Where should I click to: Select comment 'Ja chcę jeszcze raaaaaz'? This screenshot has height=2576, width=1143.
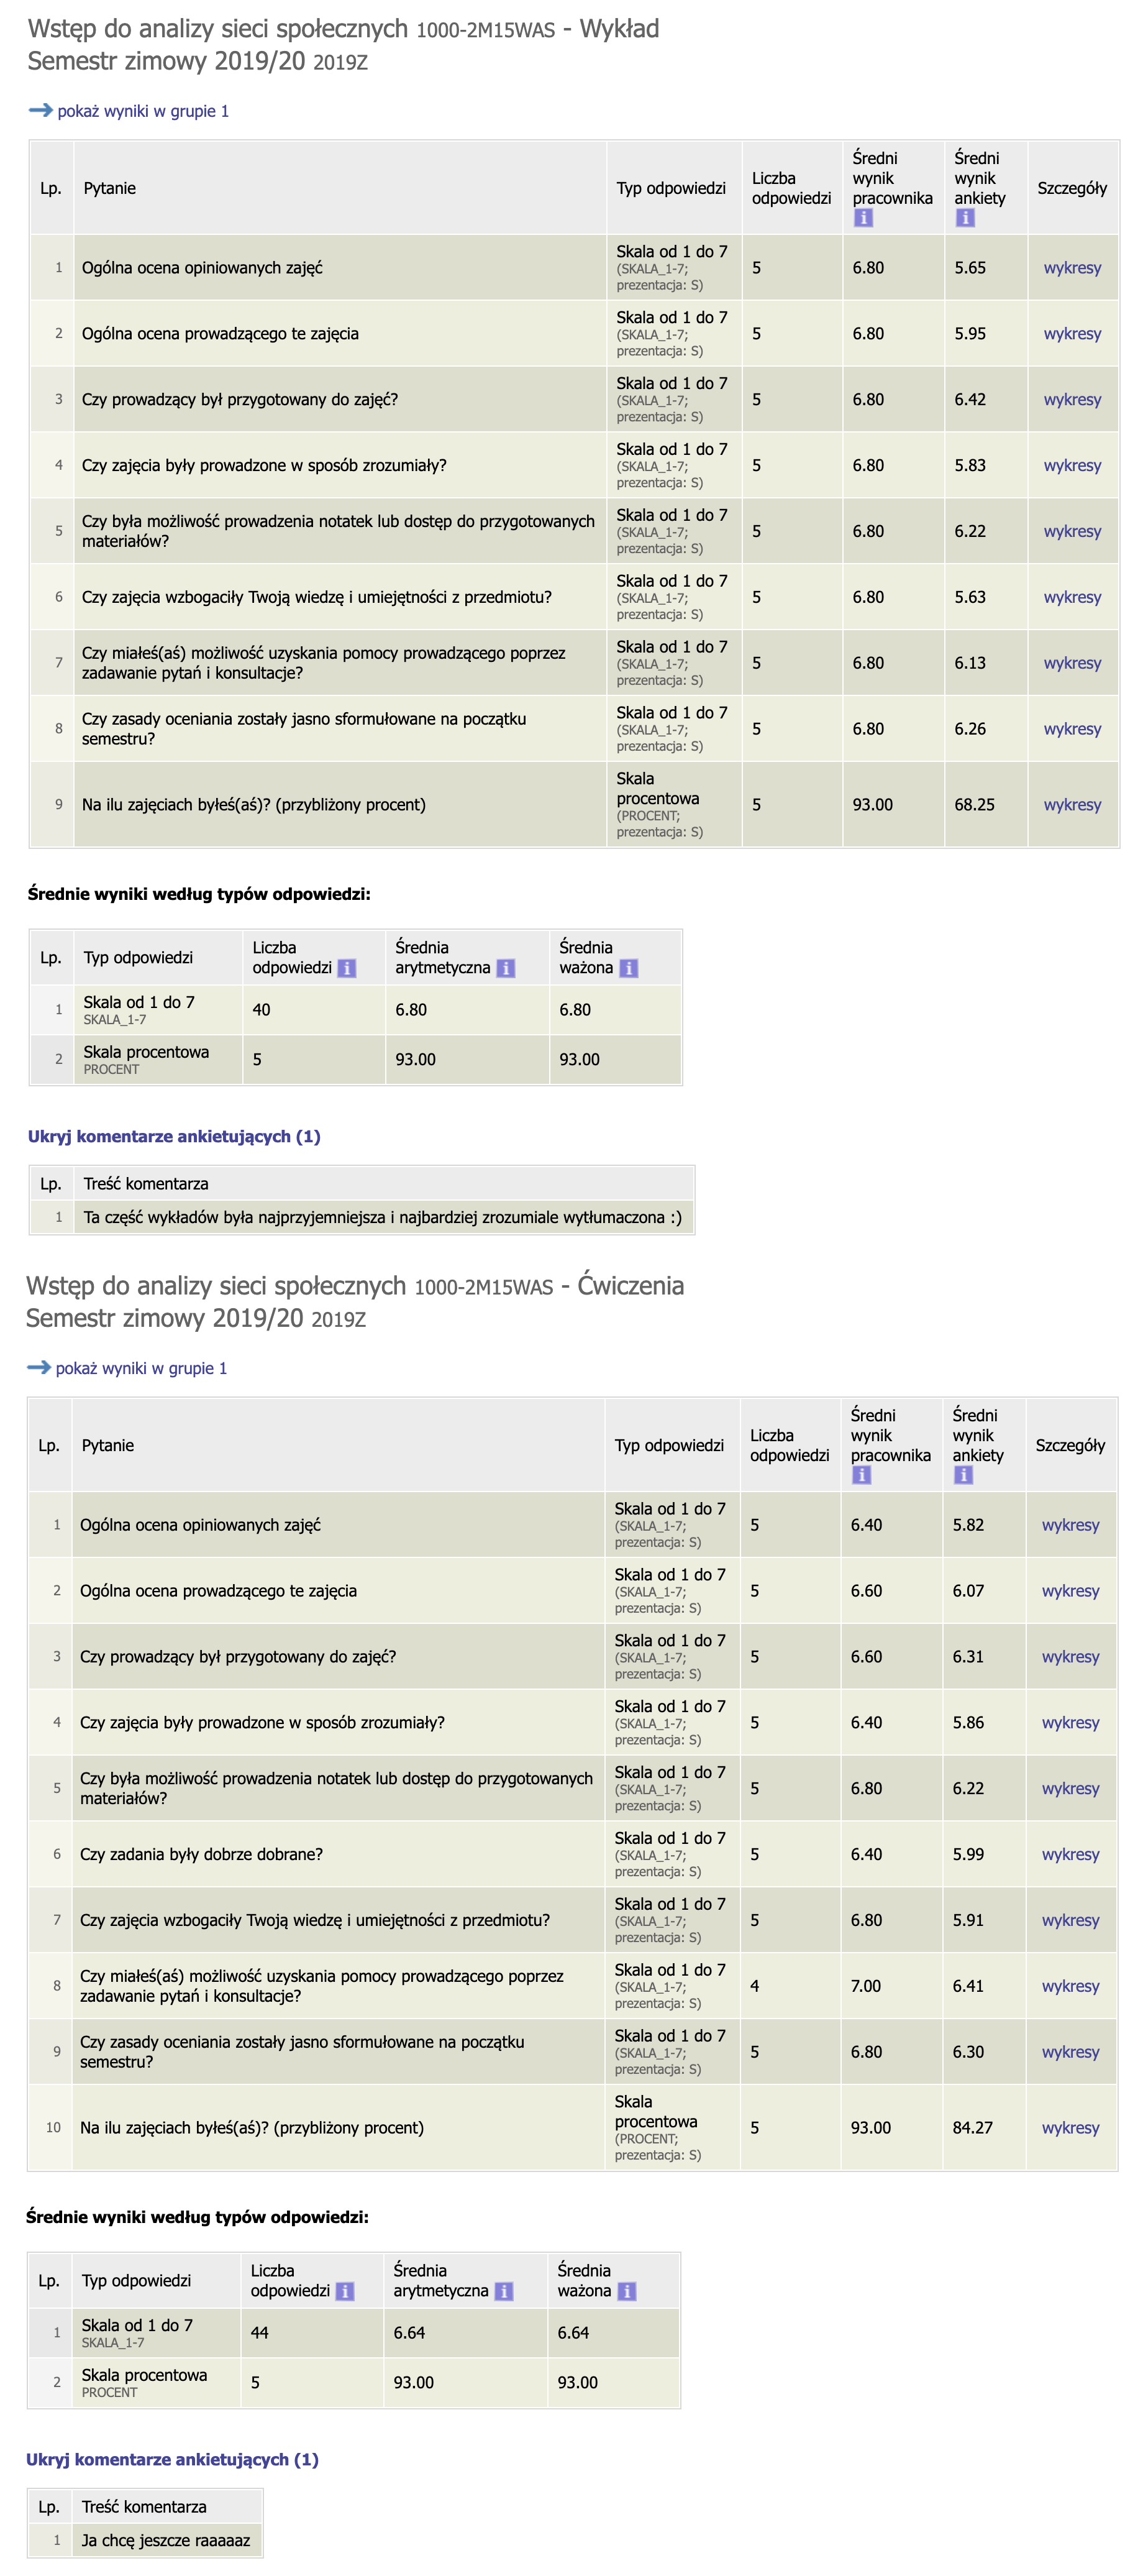166,2541
